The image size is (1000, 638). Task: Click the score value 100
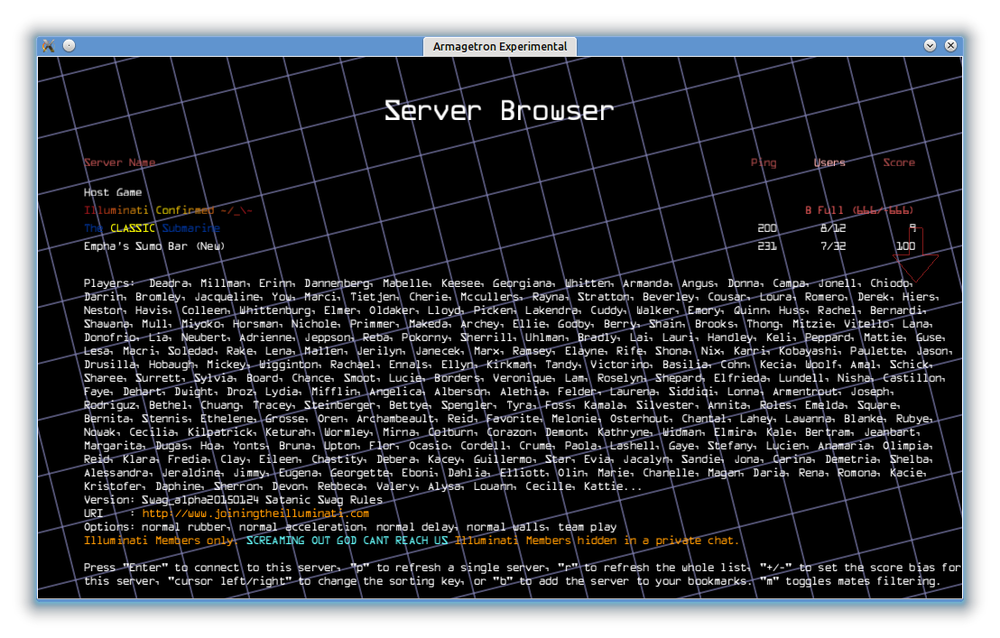[x=905, y=246]
